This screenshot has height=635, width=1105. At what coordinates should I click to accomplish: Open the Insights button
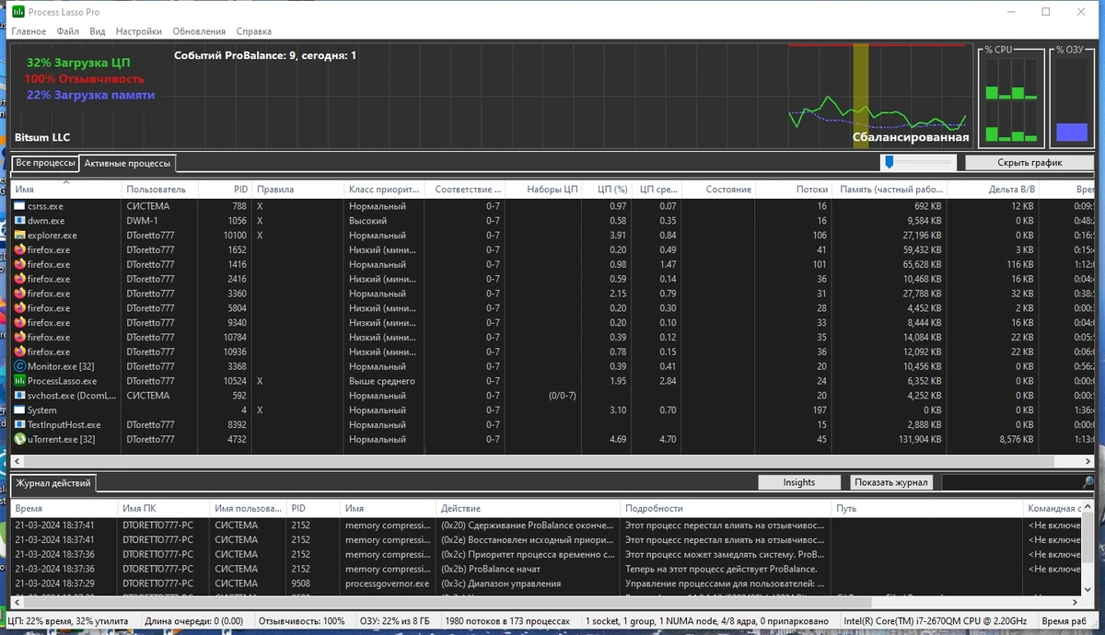point(799,482)
